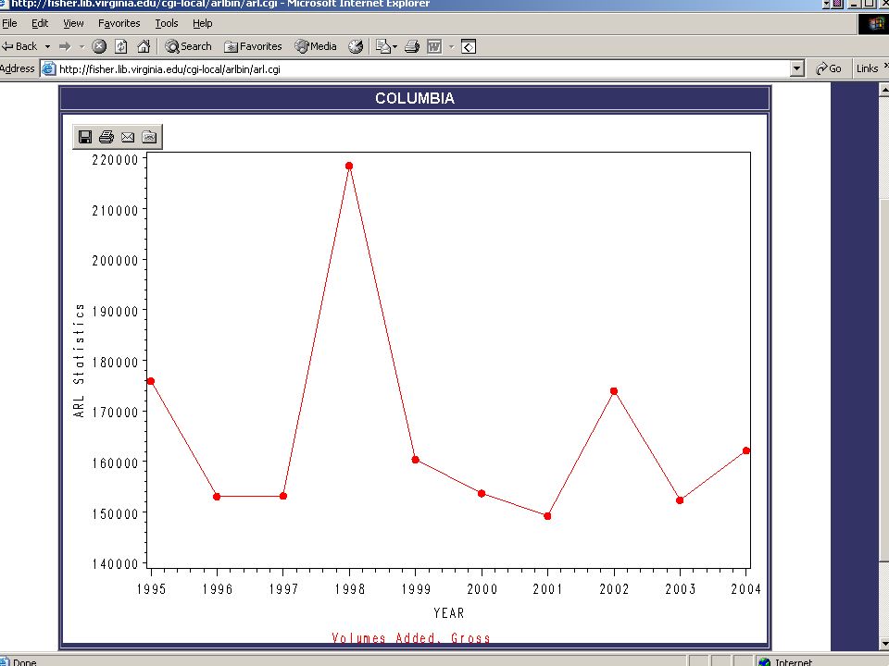Expand the Mail dropdown arrow
889x666 pixels.
[395, 46]
